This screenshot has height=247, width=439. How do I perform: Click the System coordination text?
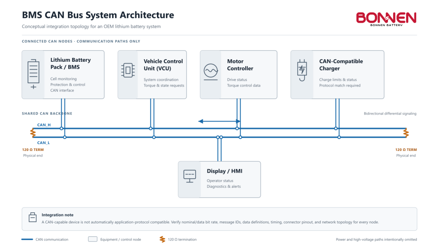[x=161, y=80]
